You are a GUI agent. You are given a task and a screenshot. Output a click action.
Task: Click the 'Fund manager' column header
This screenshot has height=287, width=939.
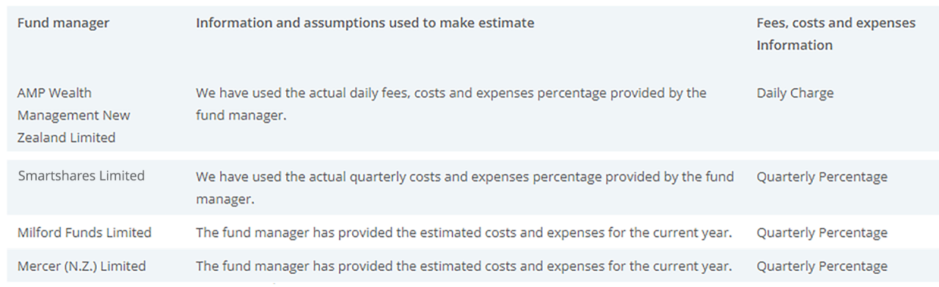63,23
